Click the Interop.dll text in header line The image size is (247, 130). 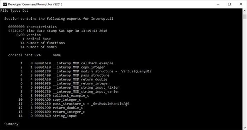click(102, 19)
